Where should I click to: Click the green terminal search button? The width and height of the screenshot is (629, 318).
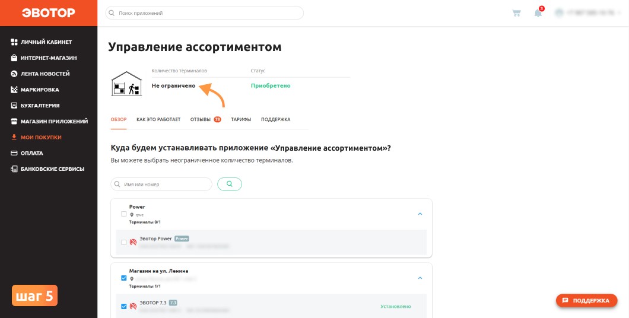230,184
